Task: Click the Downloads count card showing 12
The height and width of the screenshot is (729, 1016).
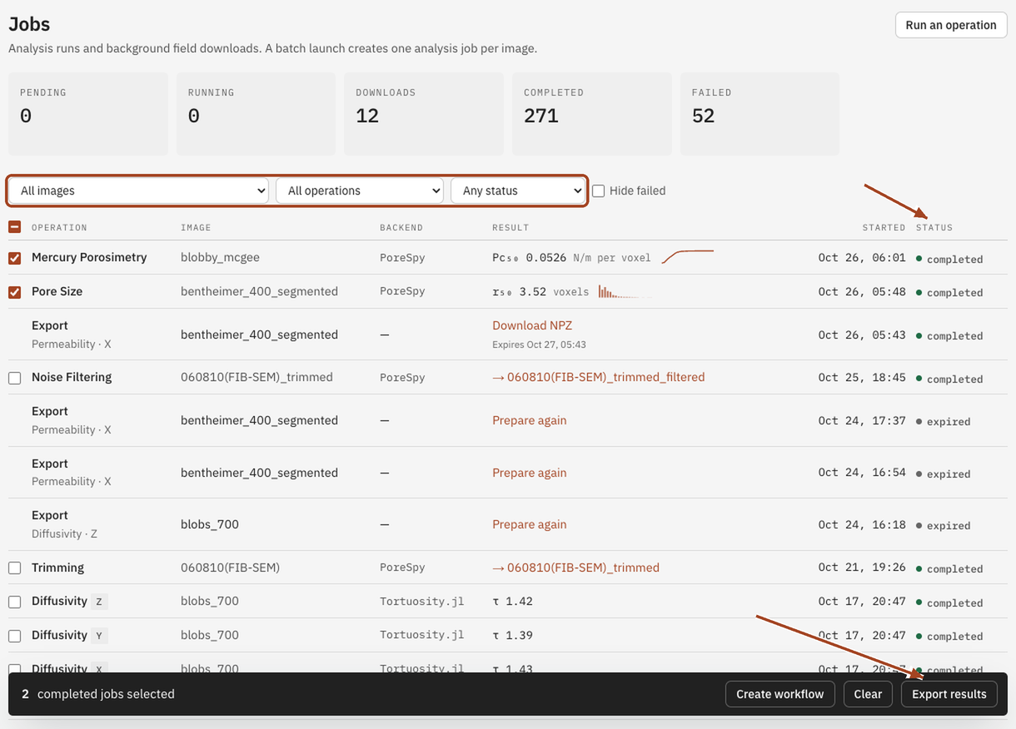Action: coord(424,113)
